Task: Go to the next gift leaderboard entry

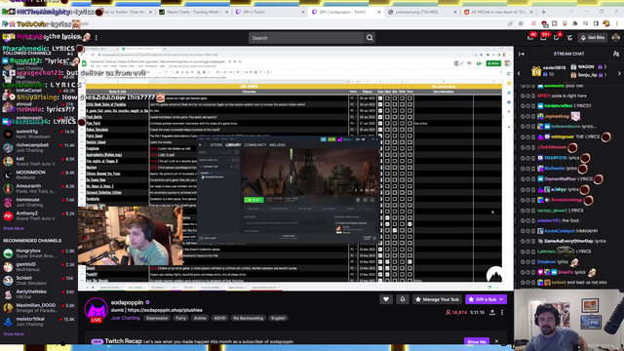Action: pyautogui.click(x=619, y=73)
